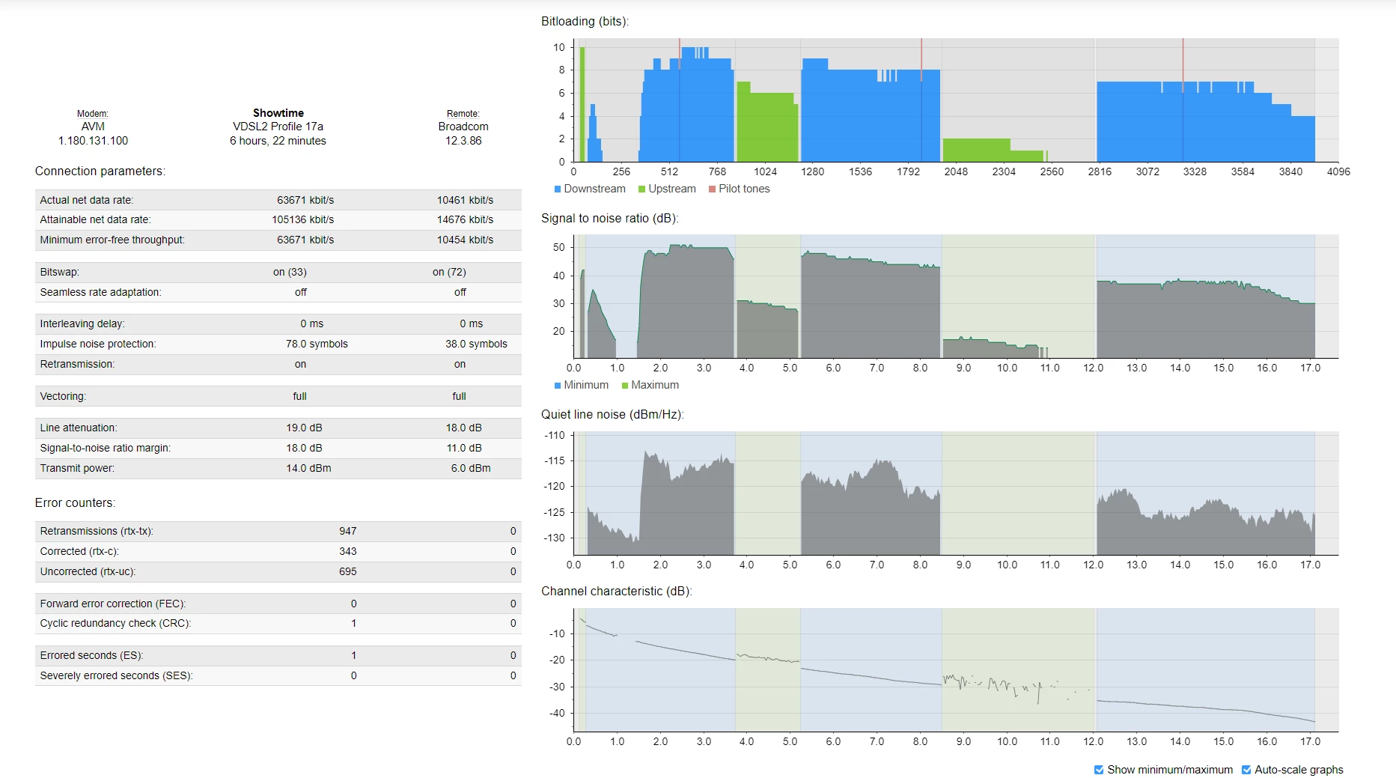Select the Actual net data rate row
This screenshot has height=778, width=1396.
point(278,200)
